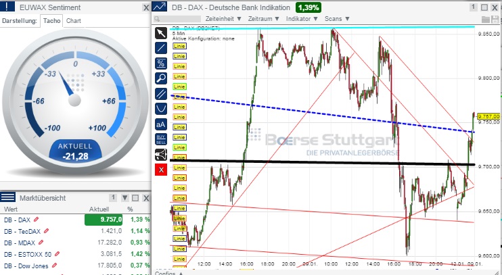Open the DB - TecDAX row
The image size is (502, 275).
click(75, 231)
